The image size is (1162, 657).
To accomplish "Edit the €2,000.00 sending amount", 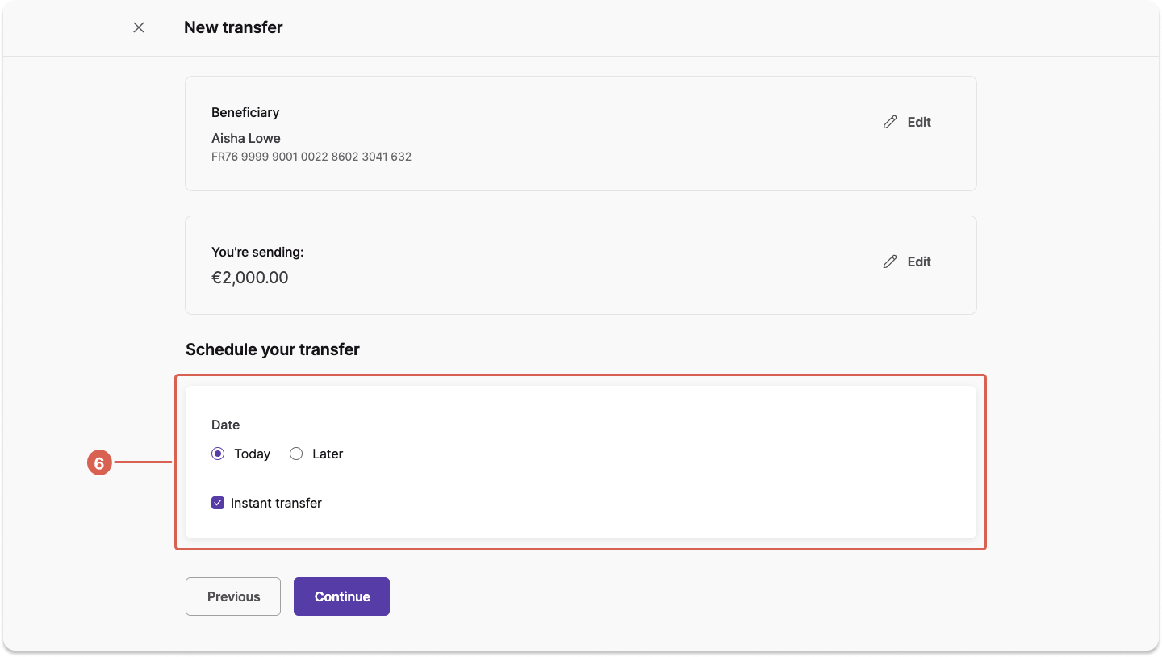I will point(907,262).
